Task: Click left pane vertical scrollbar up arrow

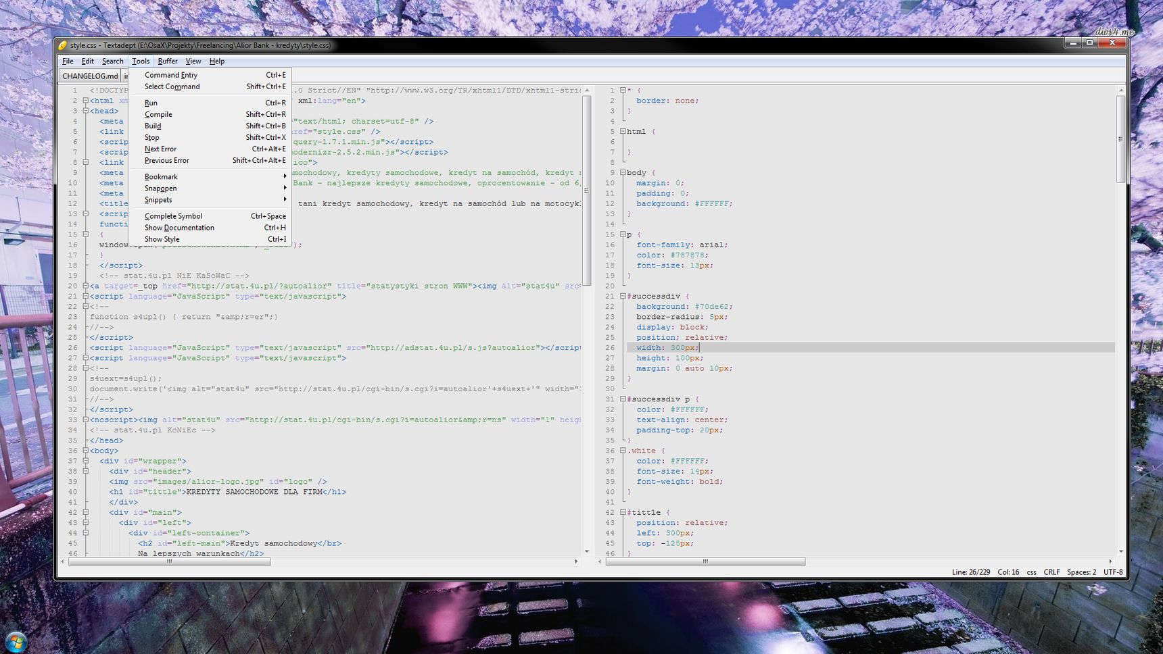Action: 587,91
